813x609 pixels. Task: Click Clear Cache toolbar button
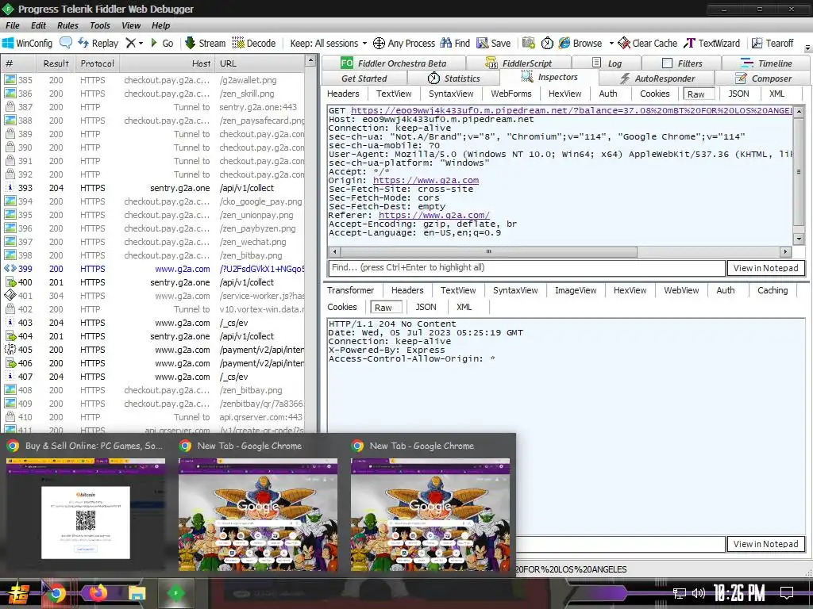tap(648, 43)
